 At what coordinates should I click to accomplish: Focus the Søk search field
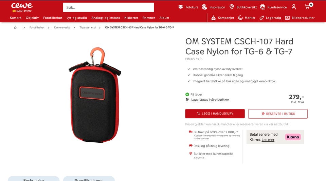click(108, 7)
